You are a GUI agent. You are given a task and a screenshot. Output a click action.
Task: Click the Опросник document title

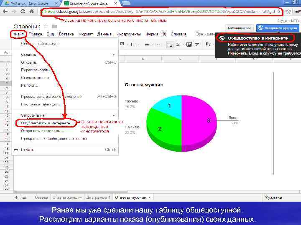pyautogui.click(x=27, y=26)
